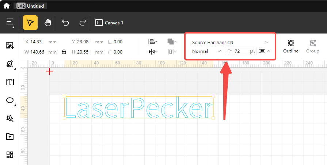Edit the rotation angle value
This screenshot has width=327, height=165.
118,42
